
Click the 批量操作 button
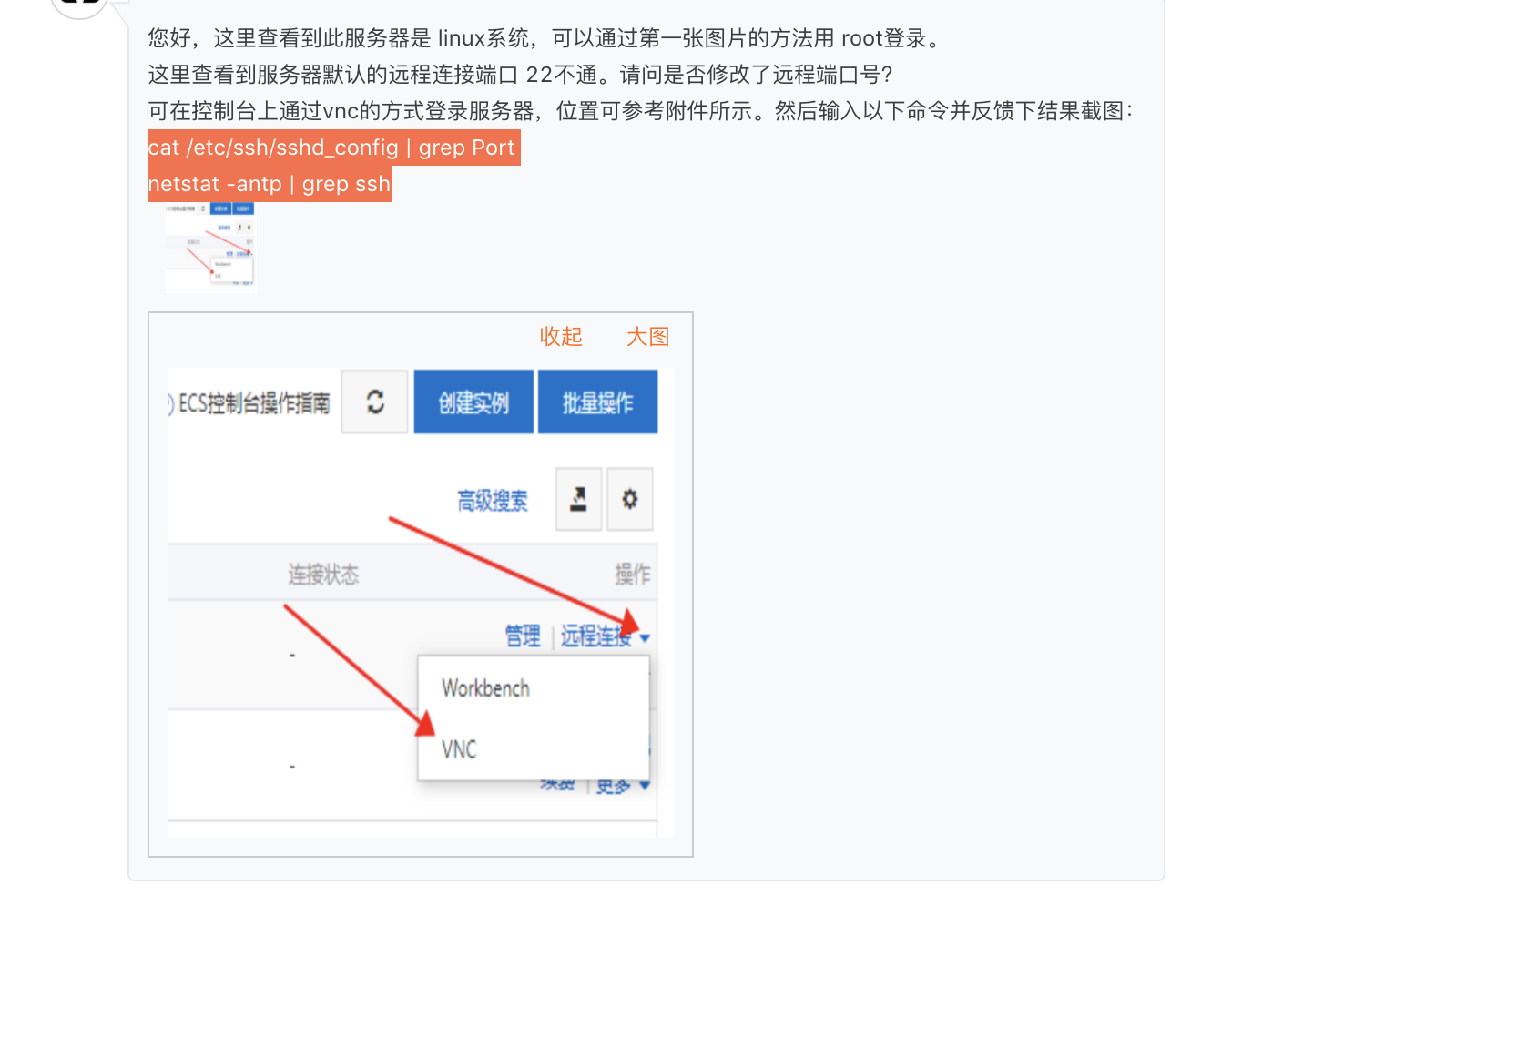pyautogui.click(x=597, y=401)
